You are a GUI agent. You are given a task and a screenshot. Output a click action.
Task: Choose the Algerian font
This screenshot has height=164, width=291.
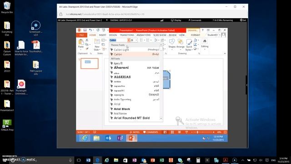pos(135,77)
